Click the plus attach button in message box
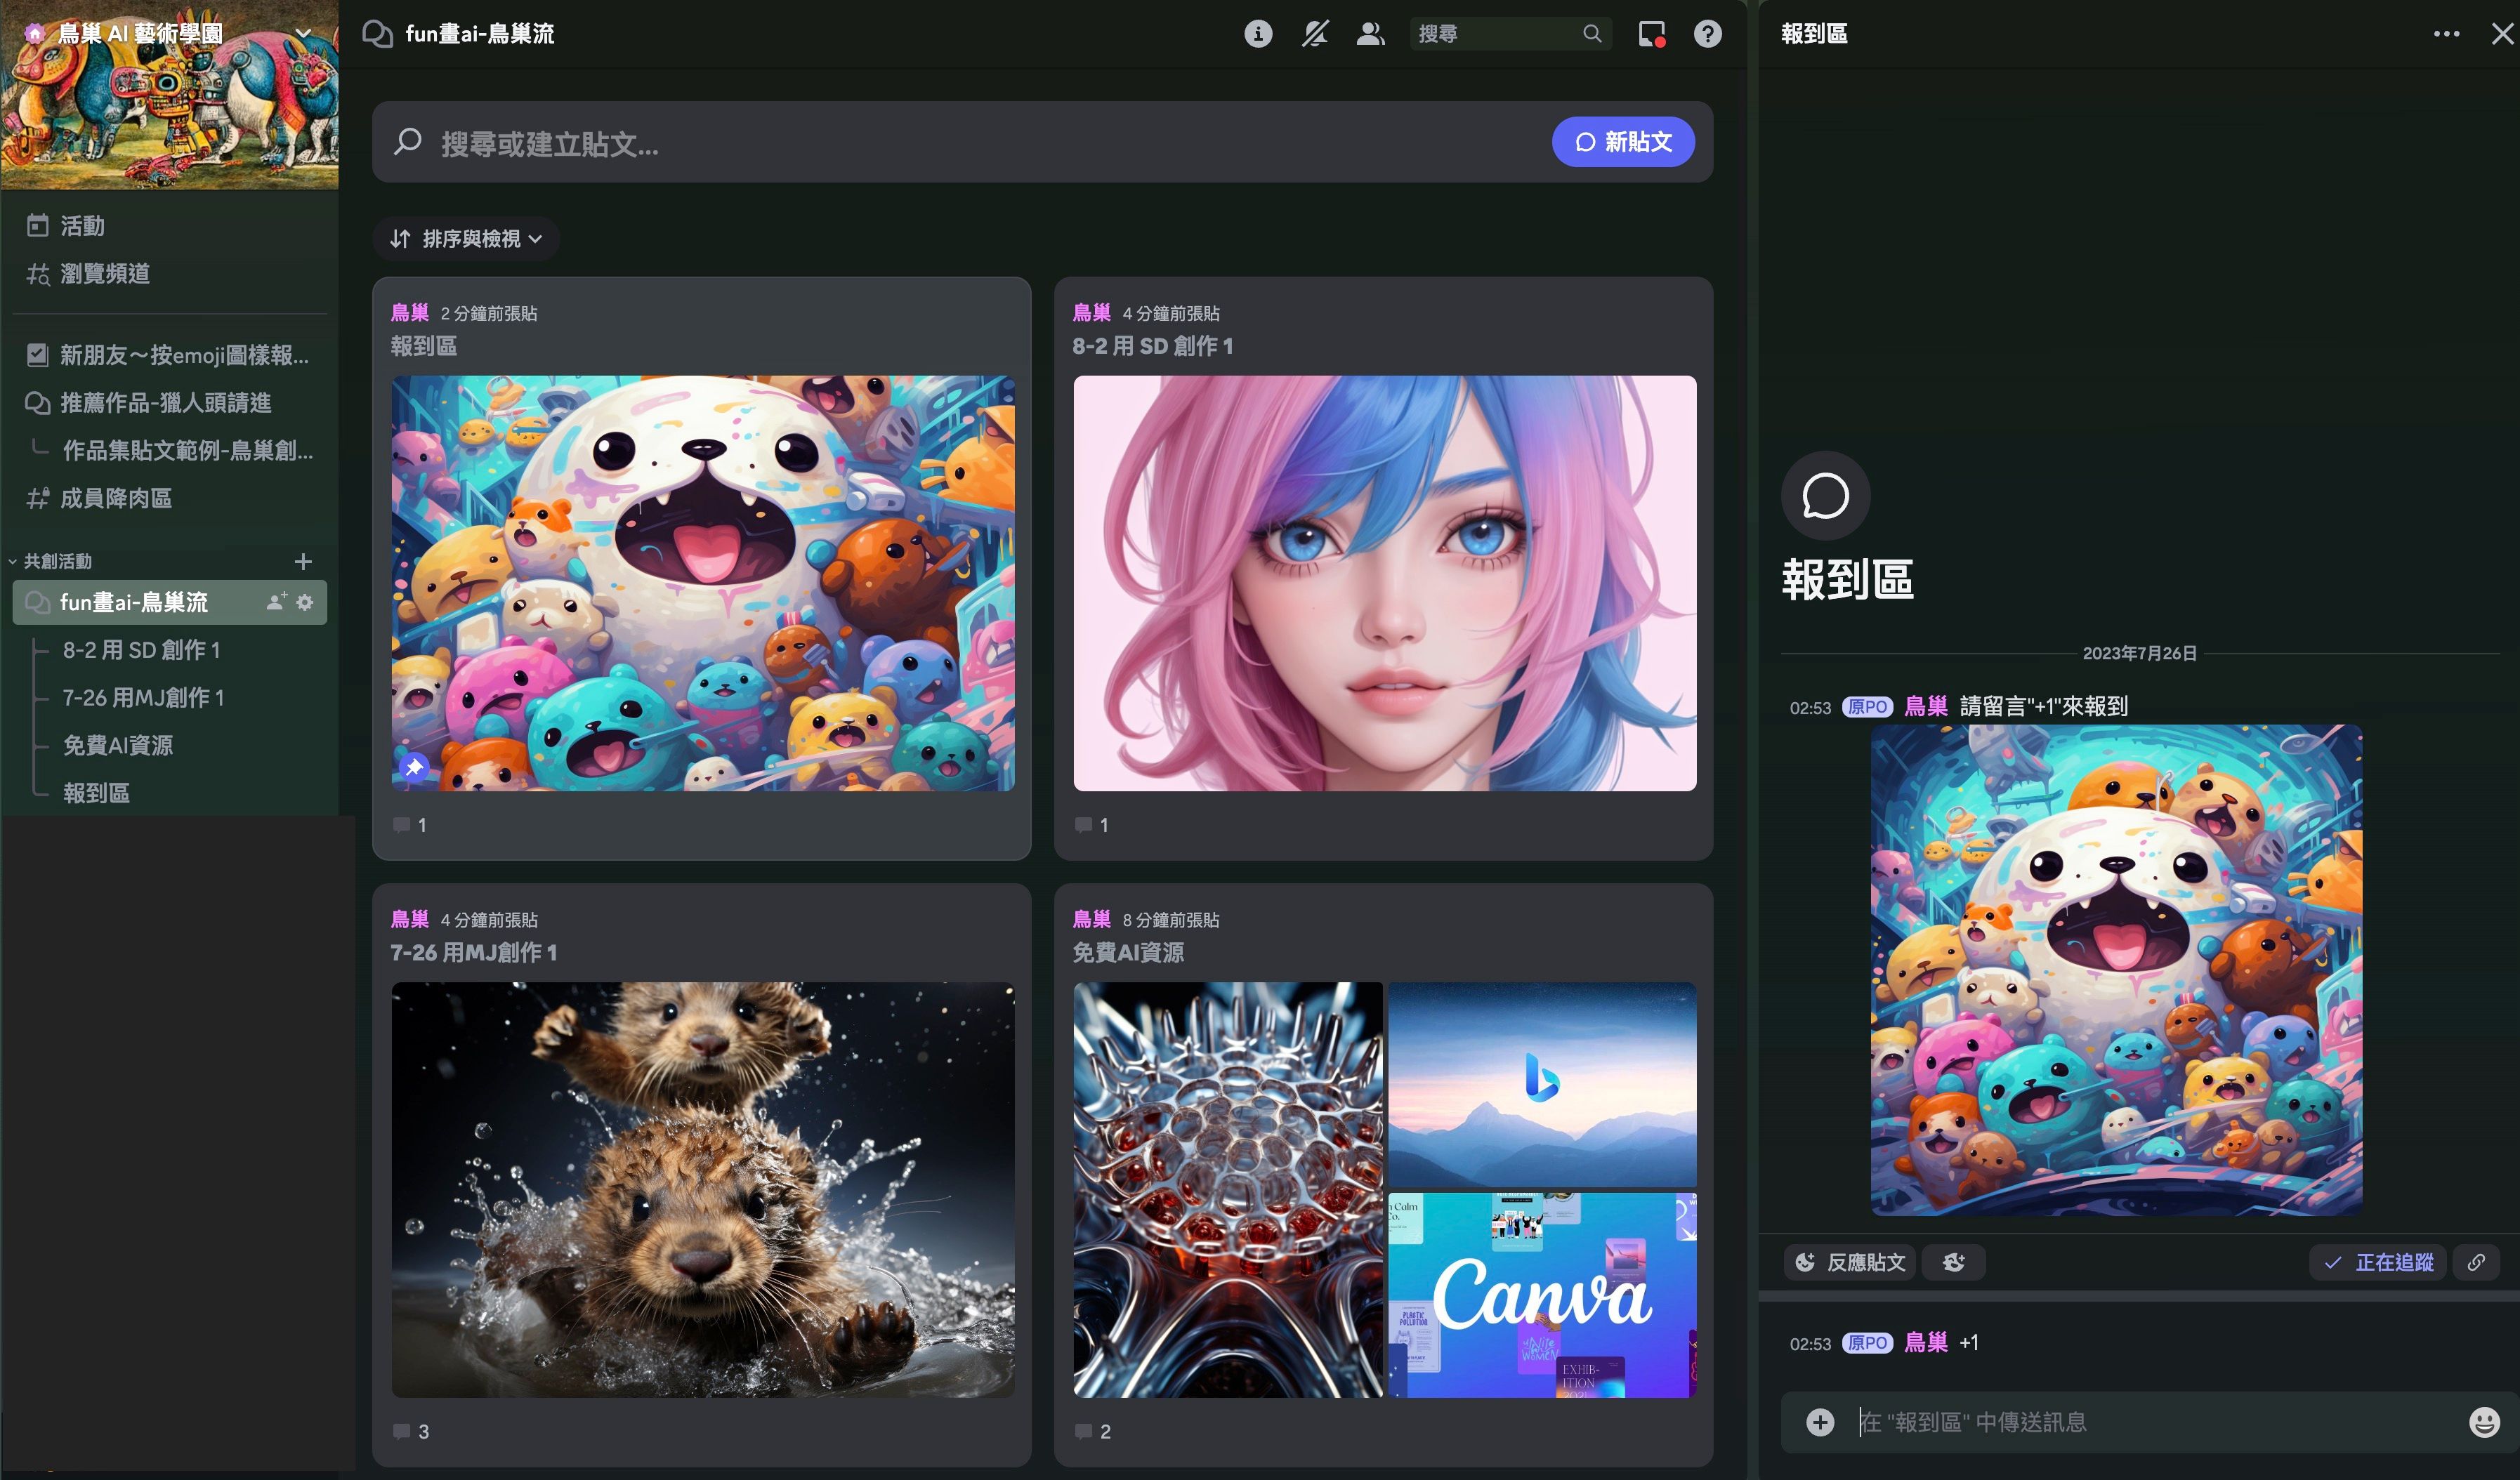This screenshot has width=2520, height=1480. click(1820, 1422)
